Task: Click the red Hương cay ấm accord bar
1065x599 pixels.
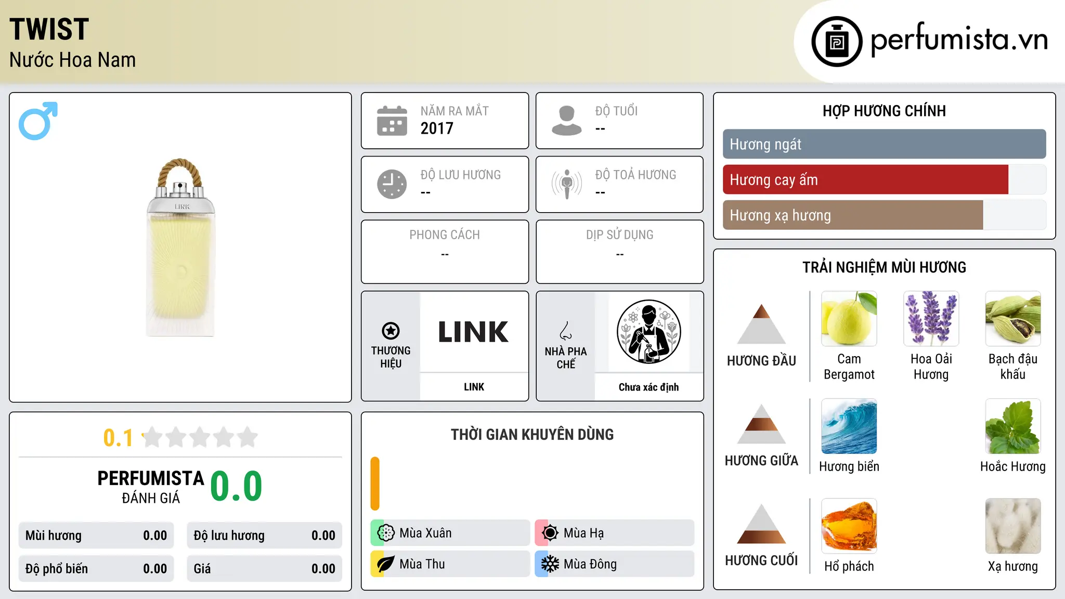Action: point(865,180)
